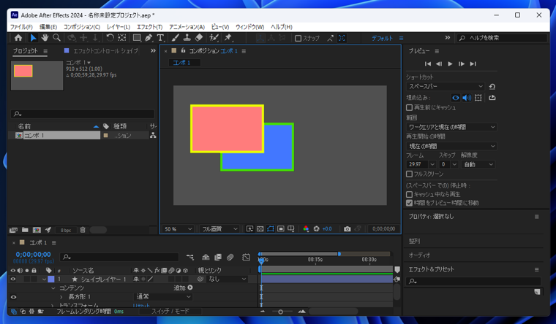
Task: Open the スペースバー shortcut dropdown
Action: (446, 86)
